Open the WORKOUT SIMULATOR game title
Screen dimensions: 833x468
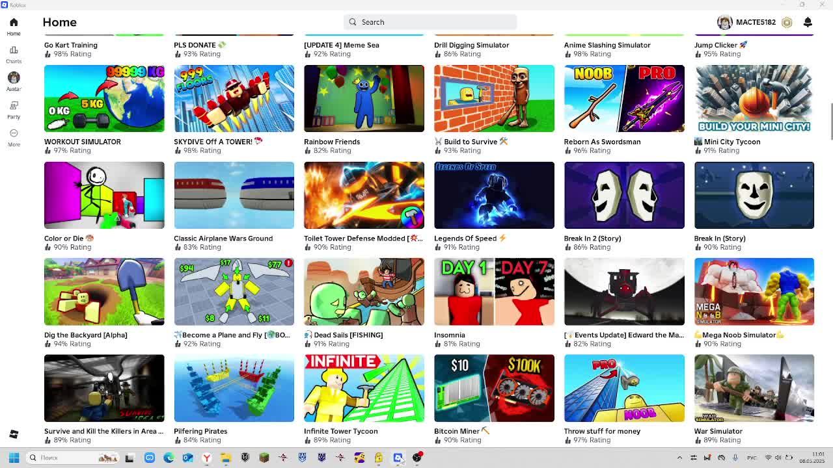[x=83, y=142]
